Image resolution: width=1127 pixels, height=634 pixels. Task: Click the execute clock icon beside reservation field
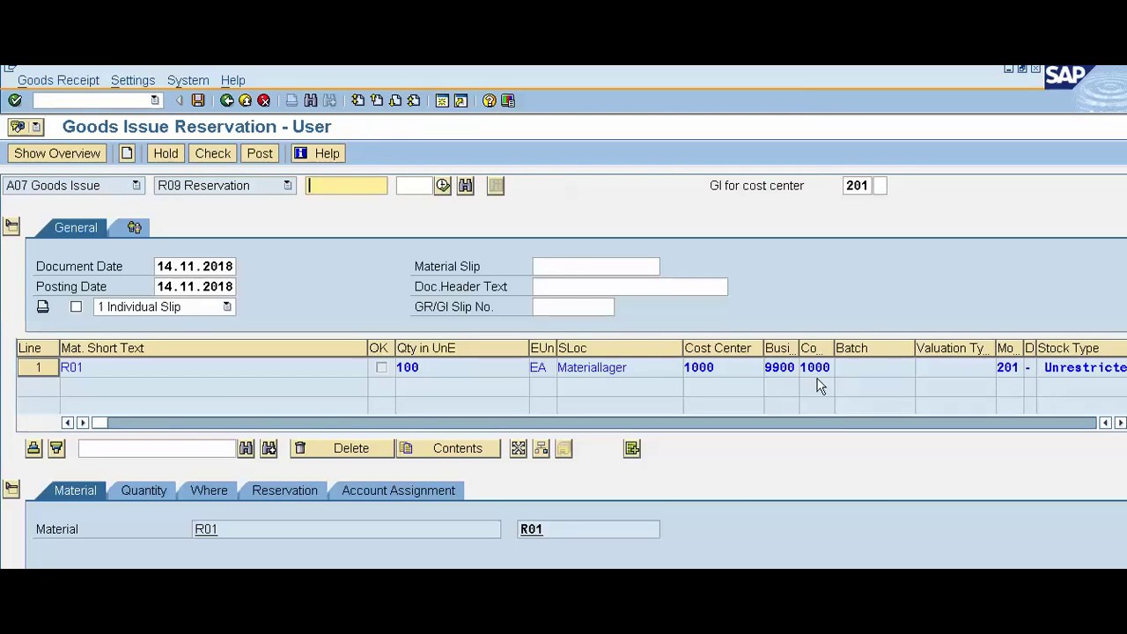(443, 186)
